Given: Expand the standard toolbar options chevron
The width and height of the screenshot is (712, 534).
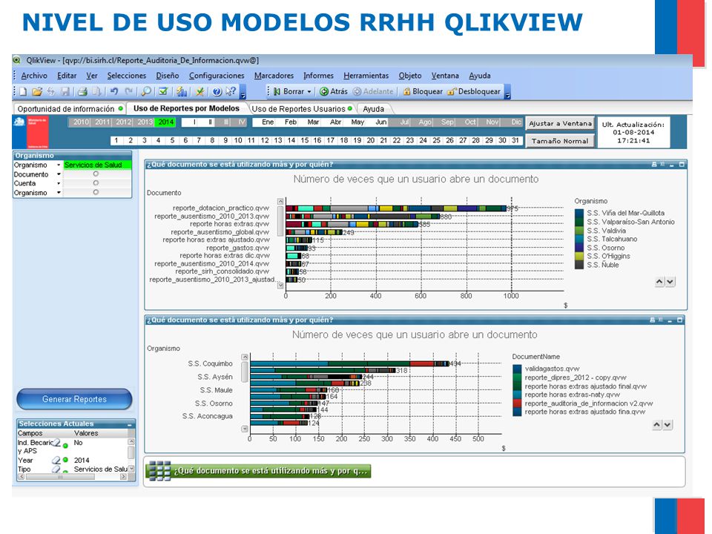Looking at the screenshot, I should (243, 92).
